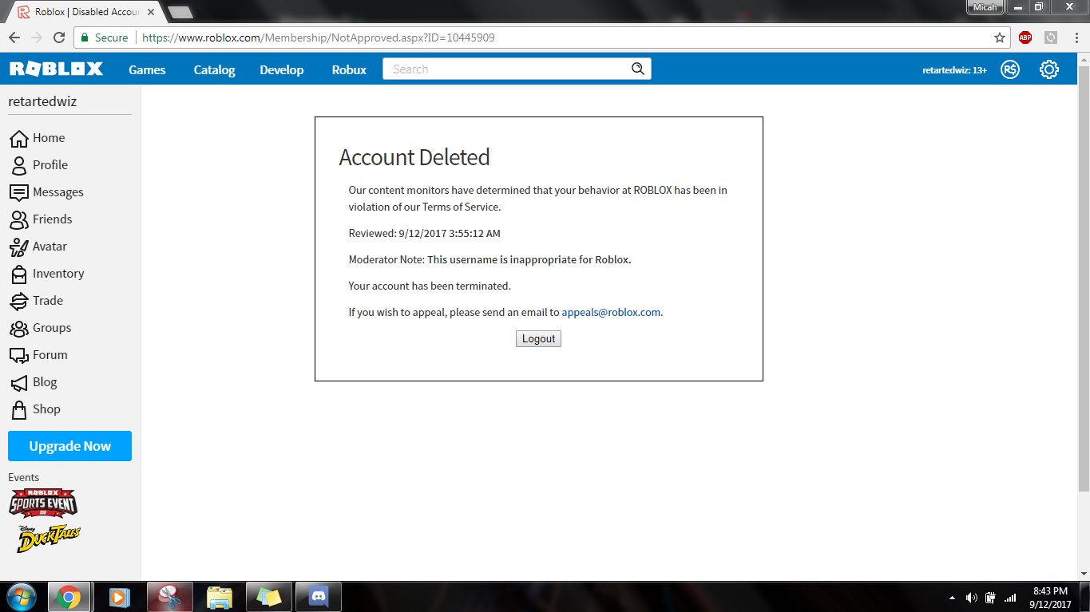Click the appeals@roblox.com email link

(x=611, y=312)
